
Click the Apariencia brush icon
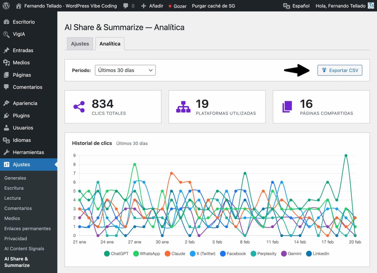6,103
